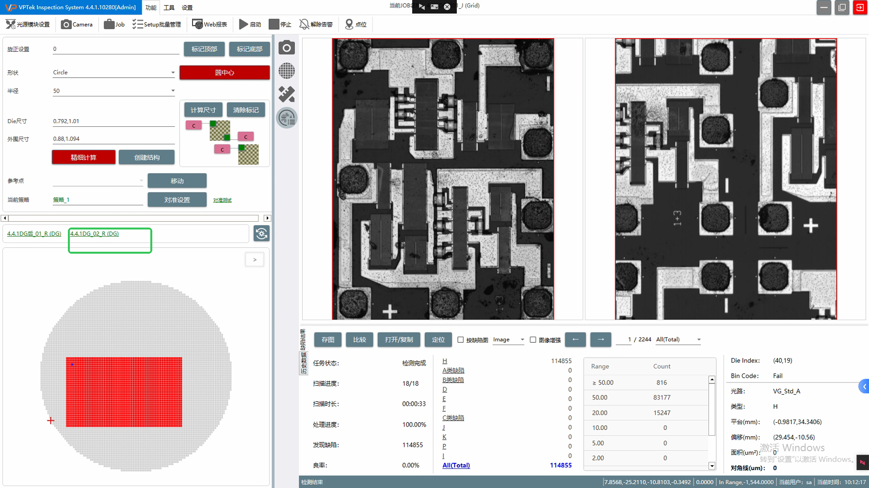The height and width of the screenshot is (488, 869).
Task: Go to next defect with right arrow
Action: coord(600,339)
